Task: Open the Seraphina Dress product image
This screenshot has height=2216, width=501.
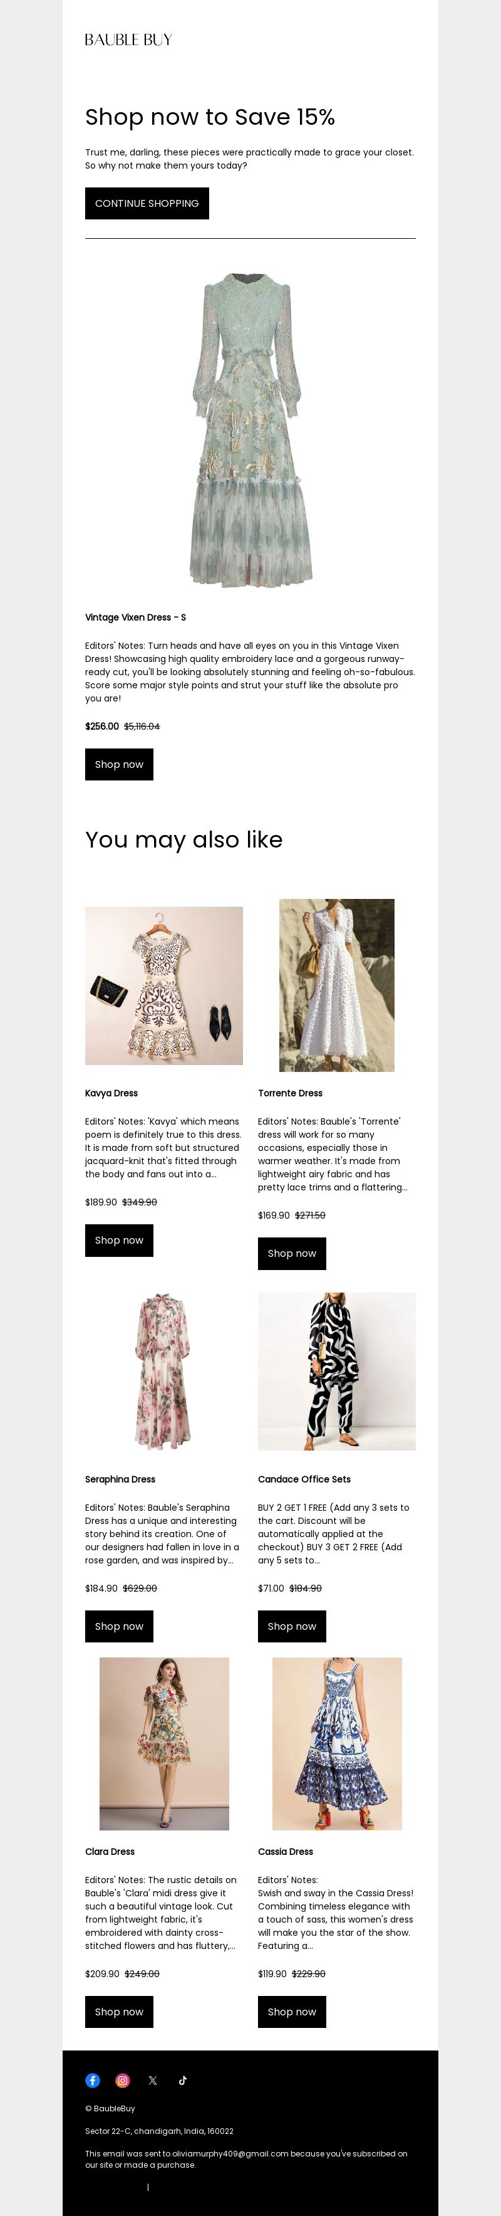Action: tap(164, 1371)
